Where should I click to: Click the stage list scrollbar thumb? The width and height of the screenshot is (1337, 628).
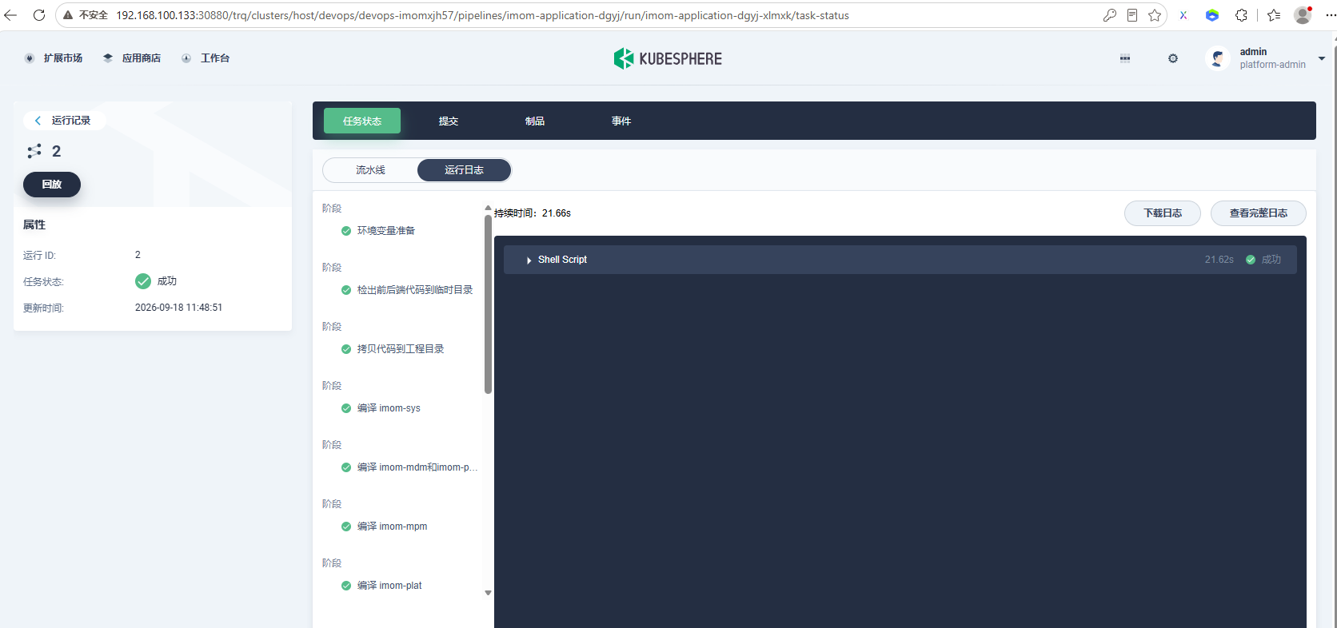[488, 304]
